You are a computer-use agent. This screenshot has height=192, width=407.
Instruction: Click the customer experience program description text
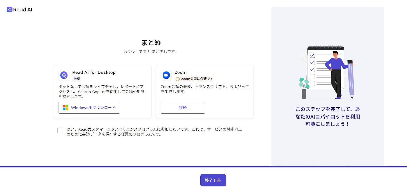point(154,132)
